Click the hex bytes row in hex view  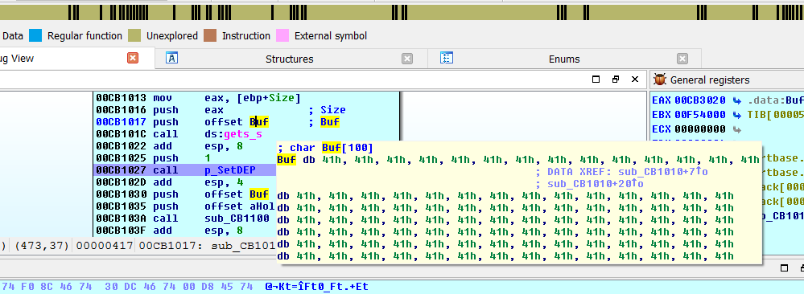tap(127, 287)
